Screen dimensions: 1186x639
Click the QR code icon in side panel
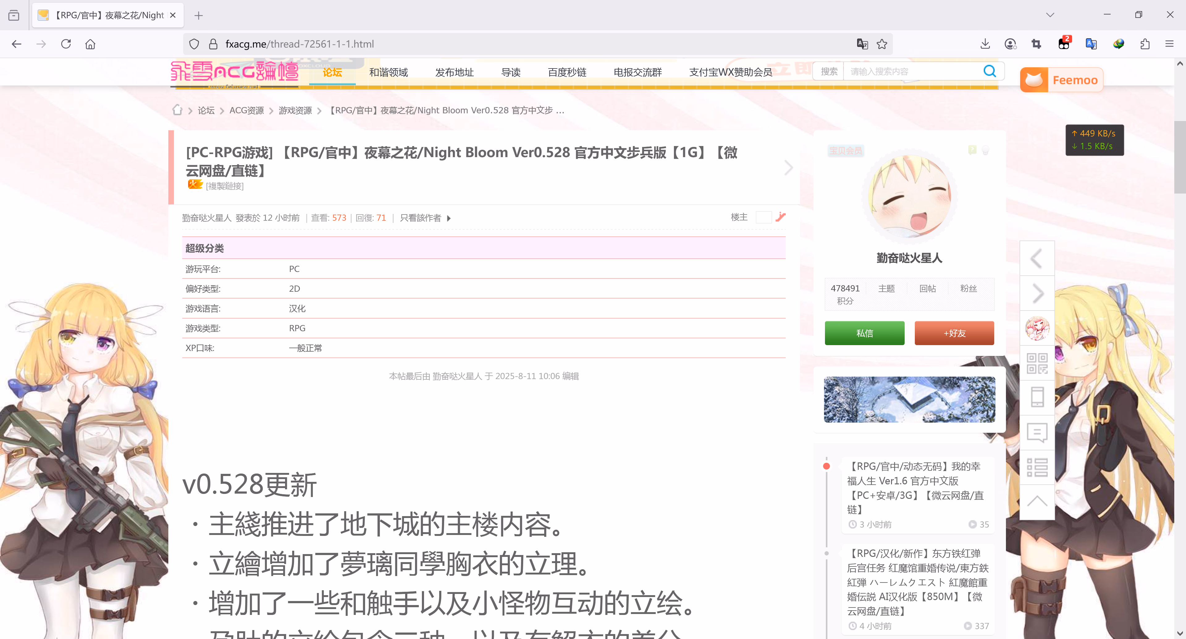tap(1037, 363)
